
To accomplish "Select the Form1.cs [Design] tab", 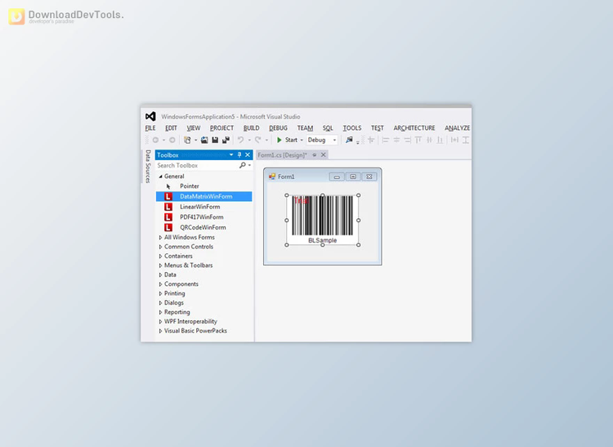I will (x=282, y=155).
